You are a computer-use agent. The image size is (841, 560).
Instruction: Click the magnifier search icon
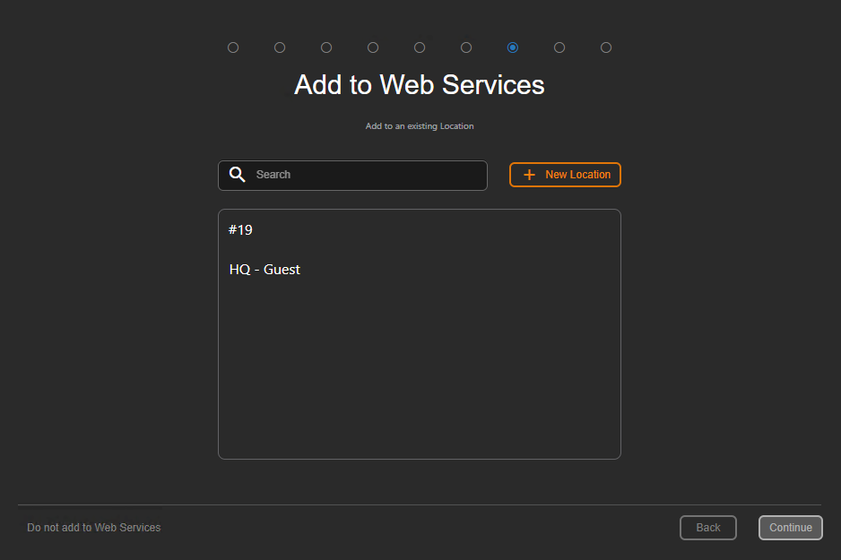pos(237,174)
